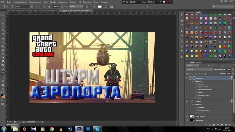The height and width of the screenshot is (132, 235).
Task: Toggle Эффекты visibility under Штурм layer
Action: tap(193, 104)
